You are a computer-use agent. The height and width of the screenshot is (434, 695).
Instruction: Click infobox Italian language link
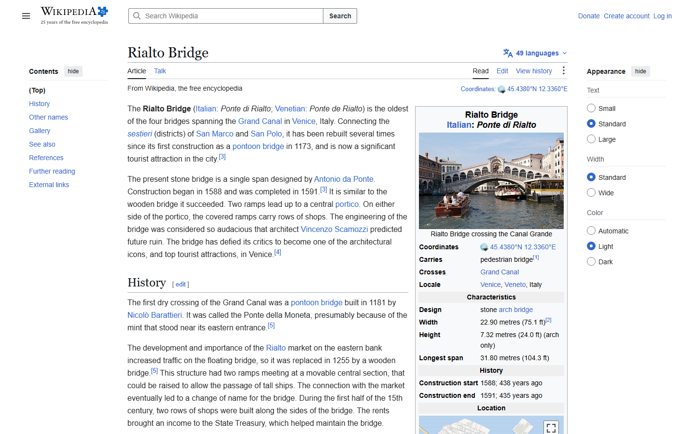click(x=459, y=125)
